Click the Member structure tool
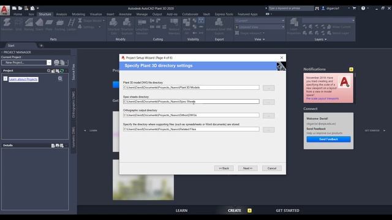Viewport: 392px width, 220px height. 7,24
